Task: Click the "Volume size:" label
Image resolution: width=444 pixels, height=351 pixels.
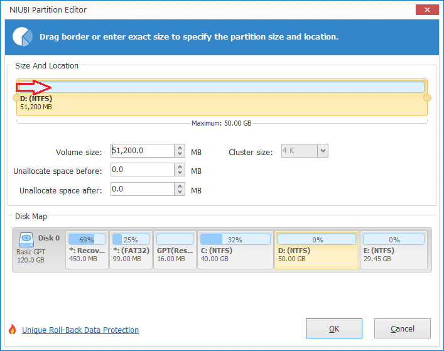Action: point(79,153)
